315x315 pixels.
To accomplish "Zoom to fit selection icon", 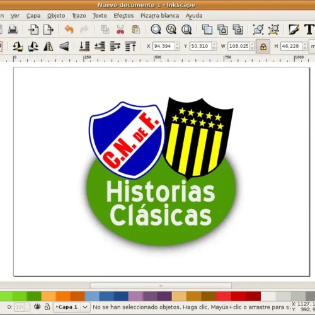I will tap(156, 30).
